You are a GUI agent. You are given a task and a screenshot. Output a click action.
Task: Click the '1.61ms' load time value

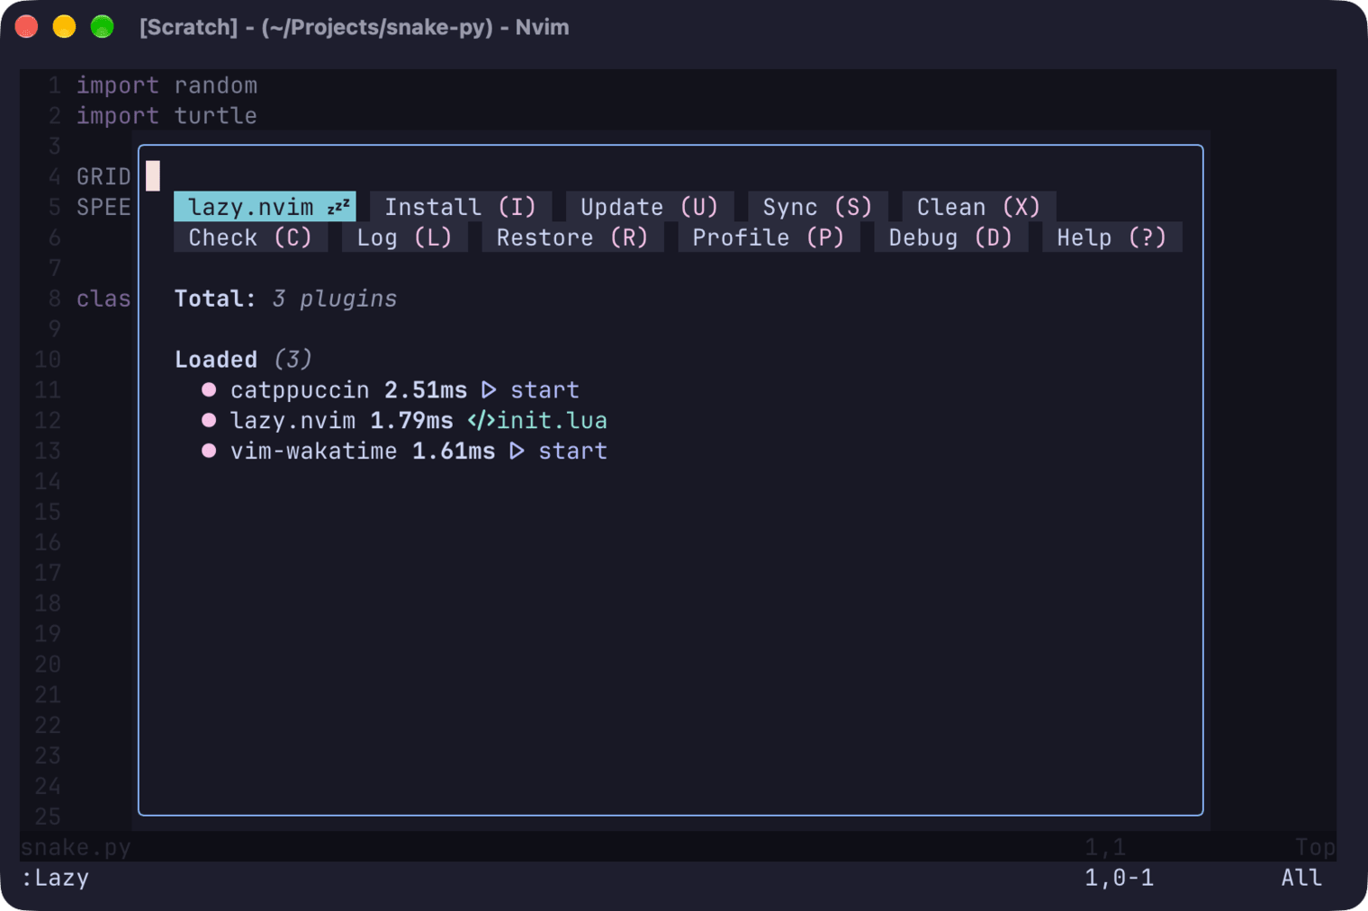point(454,451)
